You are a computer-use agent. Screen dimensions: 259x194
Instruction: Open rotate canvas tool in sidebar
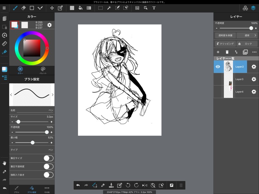pos(4,35)
